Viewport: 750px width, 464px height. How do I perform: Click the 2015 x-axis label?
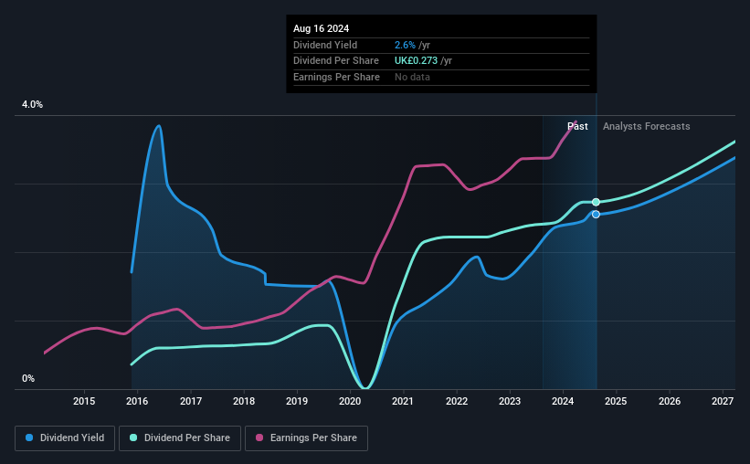(84, 401)
